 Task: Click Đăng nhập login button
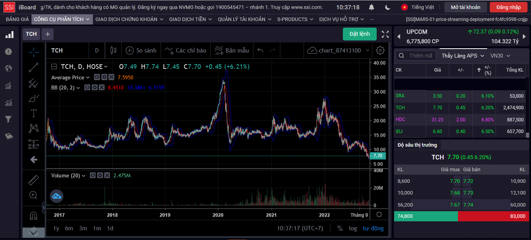pyautogui.click(x=508, y=7)
